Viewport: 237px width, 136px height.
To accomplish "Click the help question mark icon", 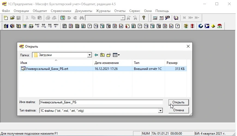I will (x=143, y=18).
